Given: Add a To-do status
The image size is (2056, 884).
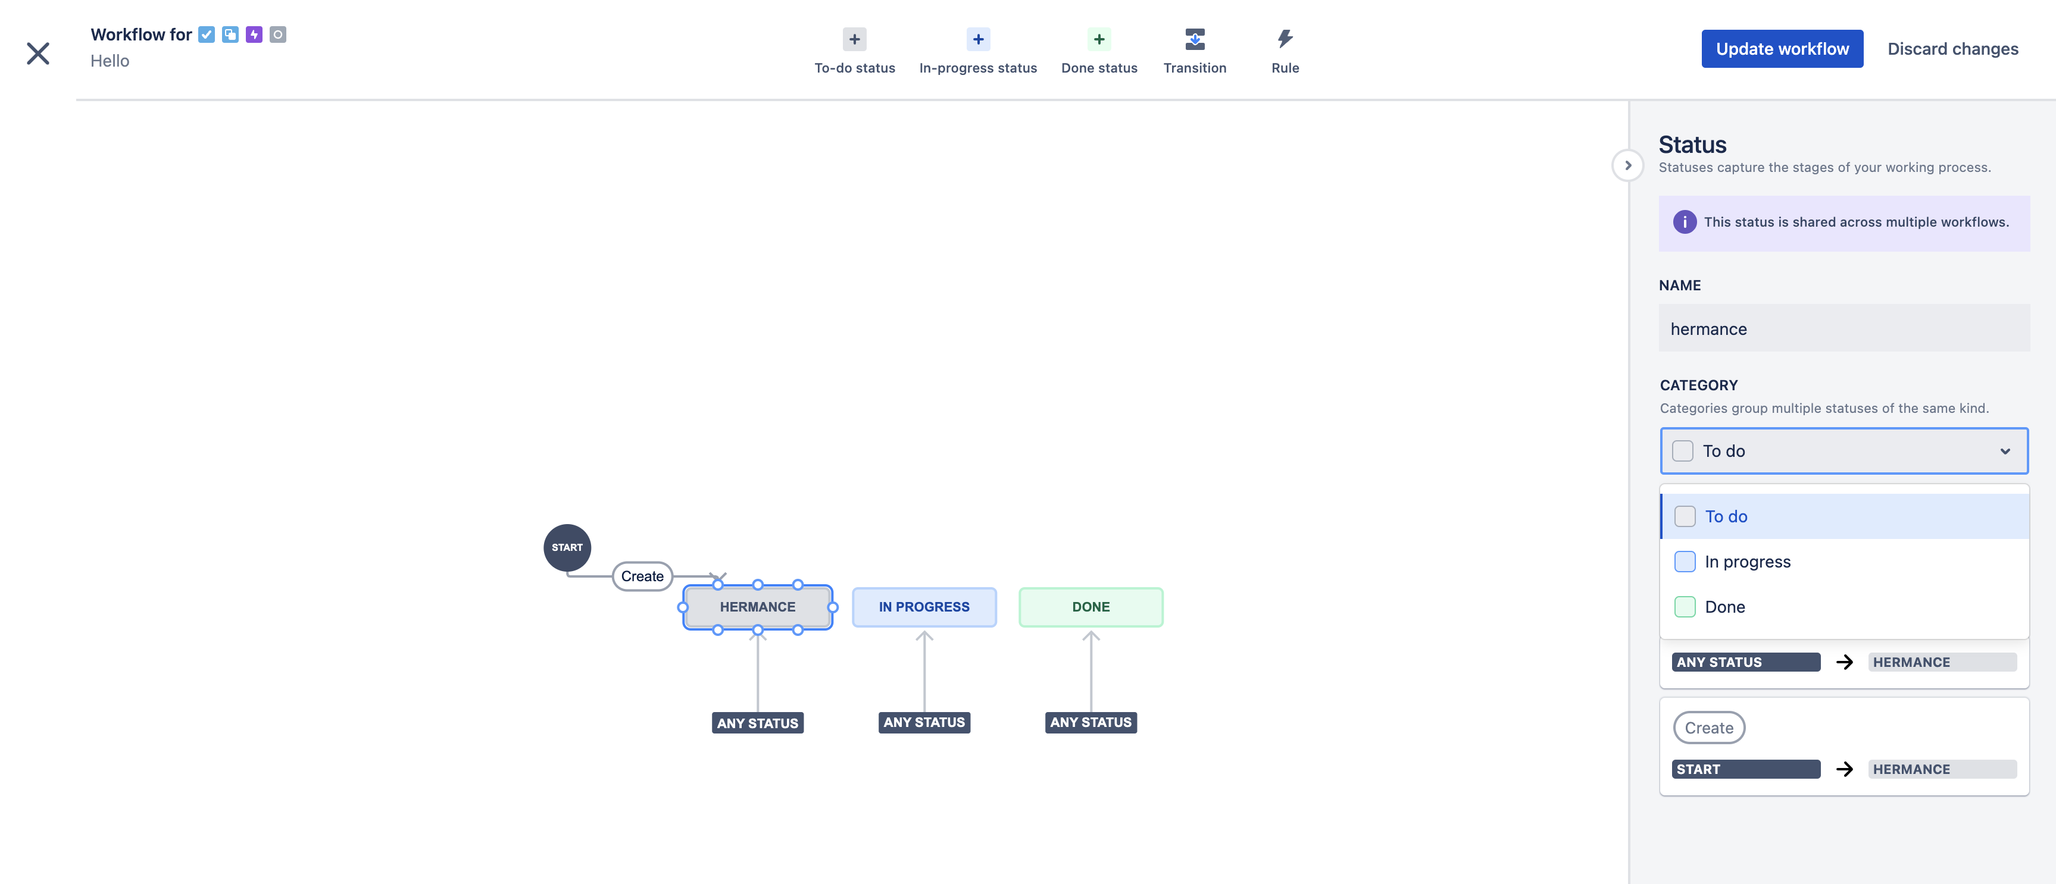Looking at the screenshot, I should point(854,38).
